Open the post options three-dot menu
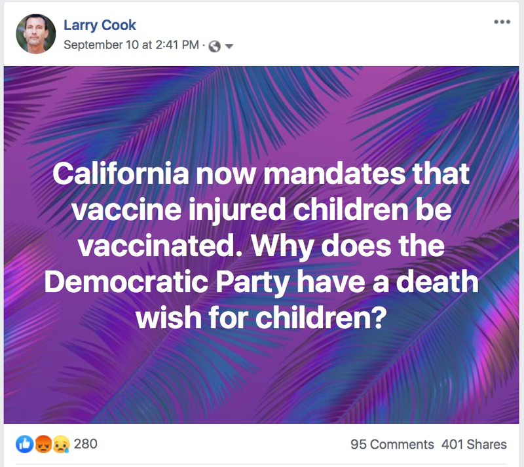Screen dimensions: 524x467 tap(502, 22)
